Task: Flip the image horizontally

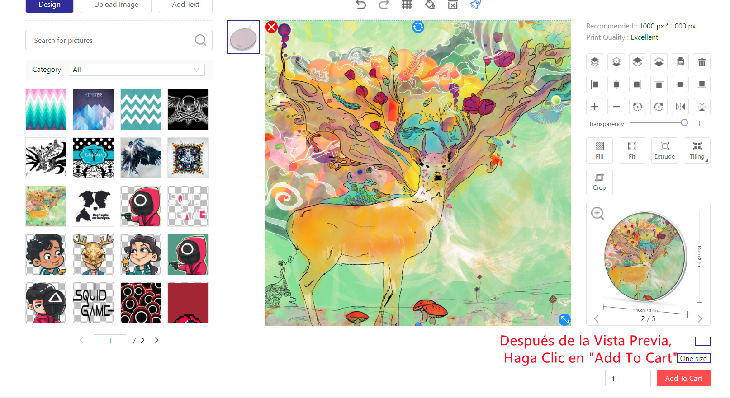Action: [x=680, y=107]
